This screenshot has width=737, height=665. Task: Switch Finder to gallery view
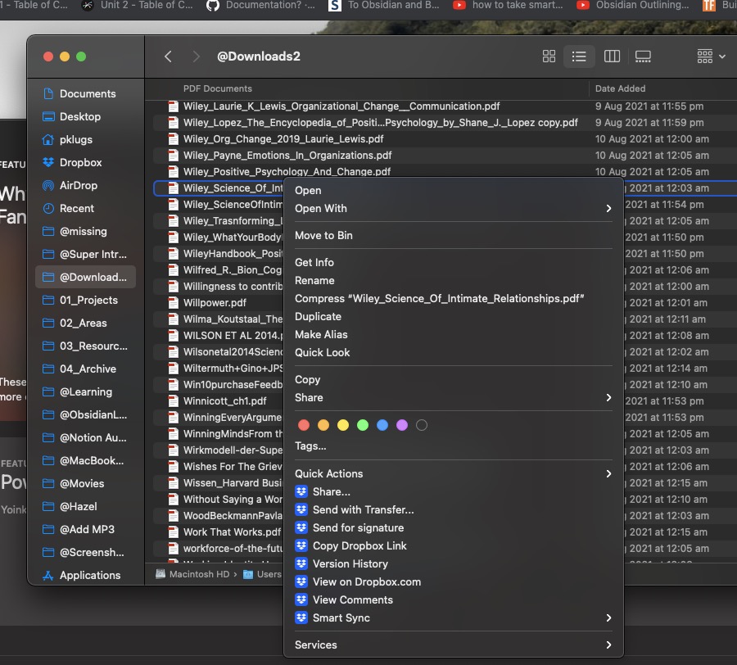643,57
